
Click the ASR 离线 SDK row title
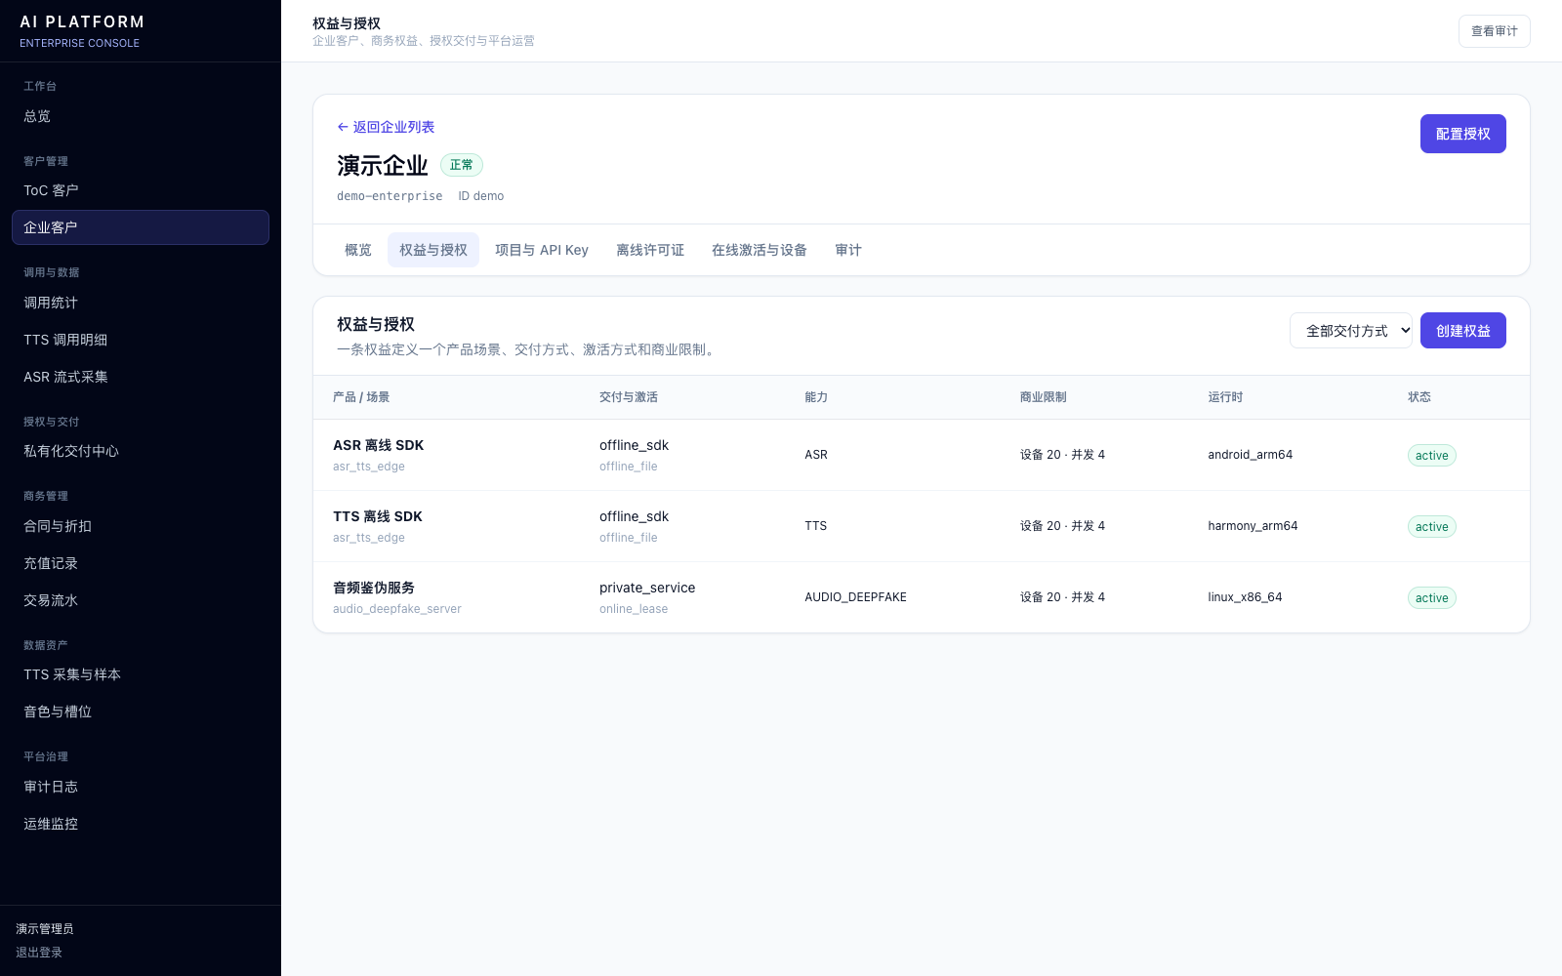379,445
